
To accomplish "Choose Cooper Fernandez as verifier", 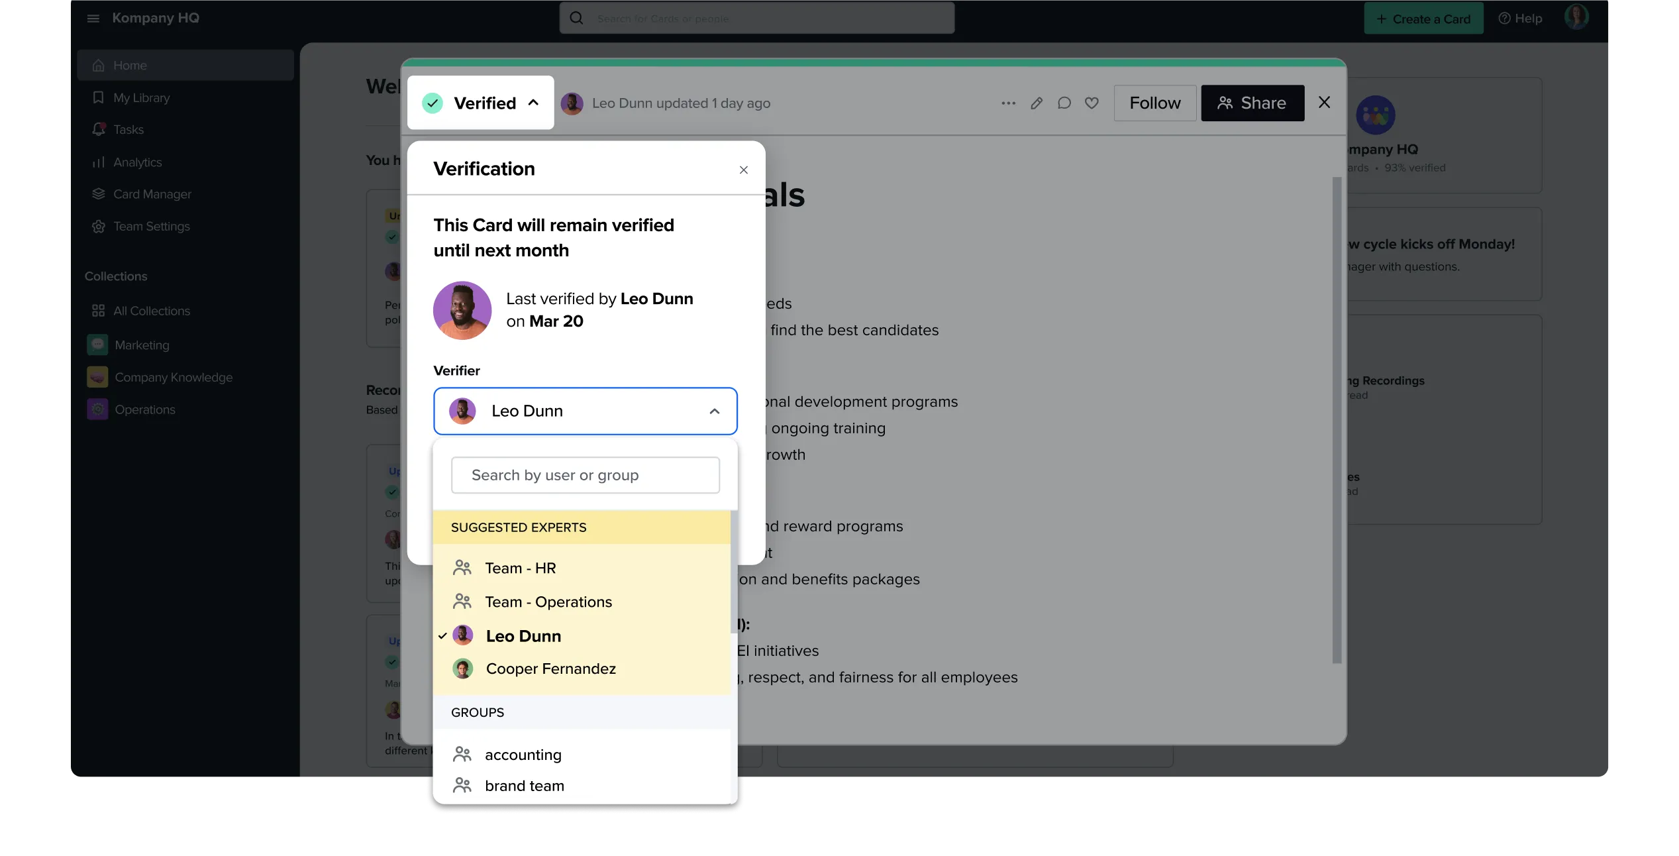I will pos(550,669).
